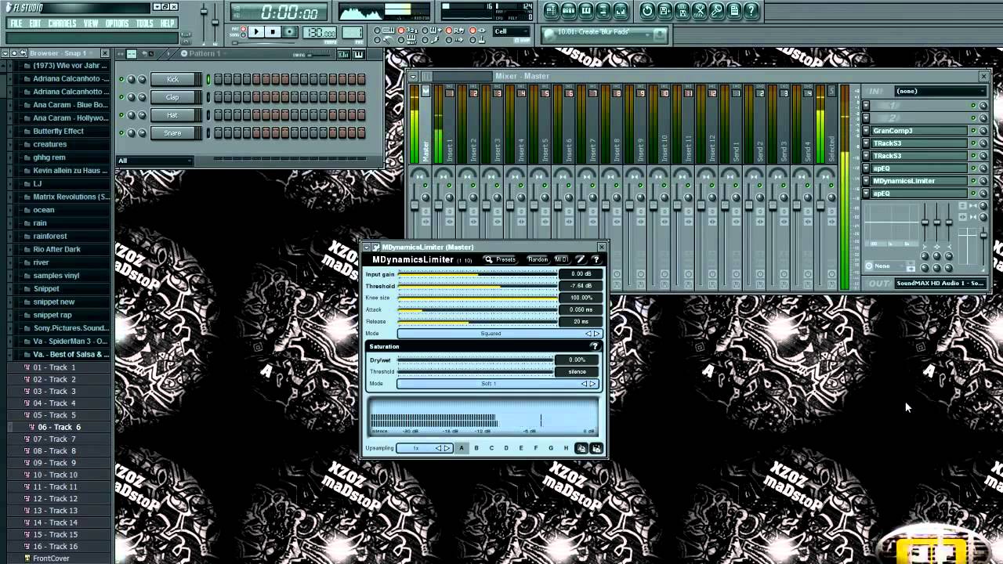The height and width of the screenshot is (564, 1003).
Task: Open graph editor icon in step sequencer
Action: click(343, 54)
